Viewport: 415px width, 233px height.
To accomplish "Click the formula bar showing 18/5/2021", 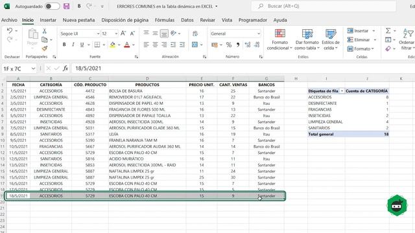I will click(243, 69).
